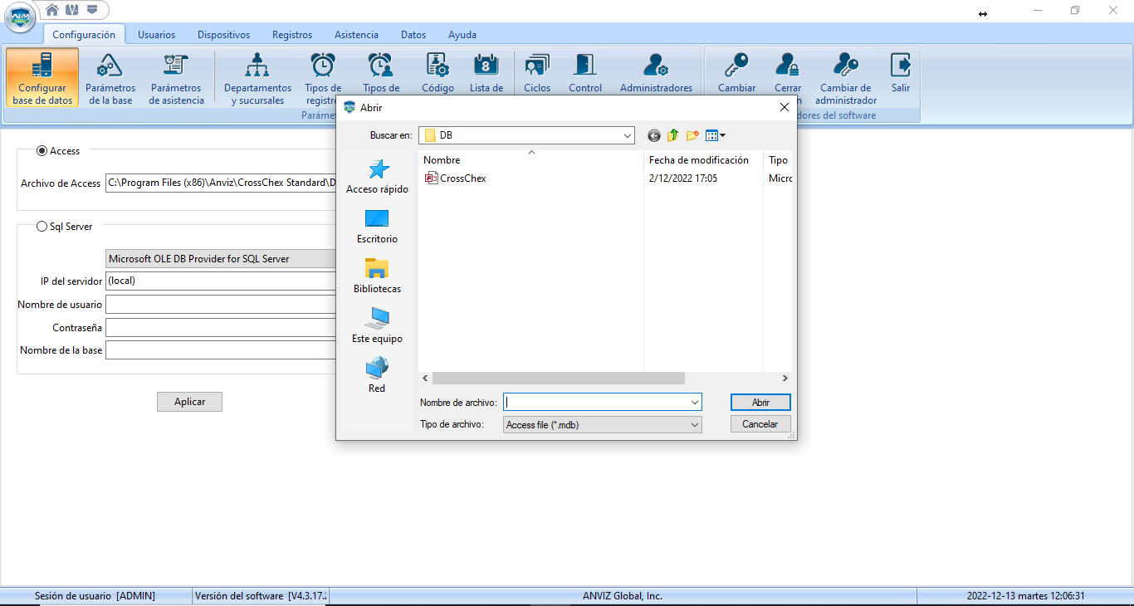1134x606 pixels.
Task: Click the Cancelar button in dialog
Action: click(760, 424)
